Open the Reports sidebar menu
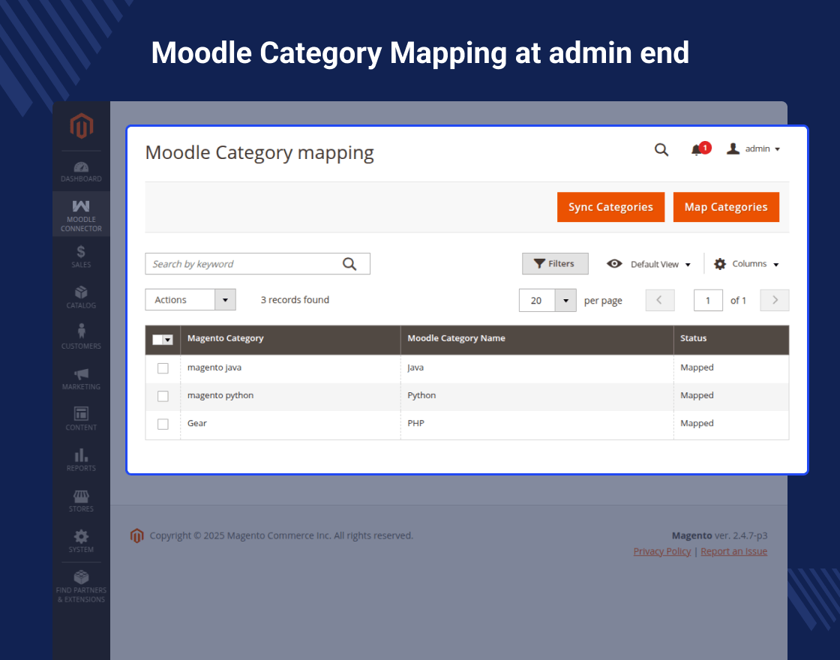 click(81, 460)
